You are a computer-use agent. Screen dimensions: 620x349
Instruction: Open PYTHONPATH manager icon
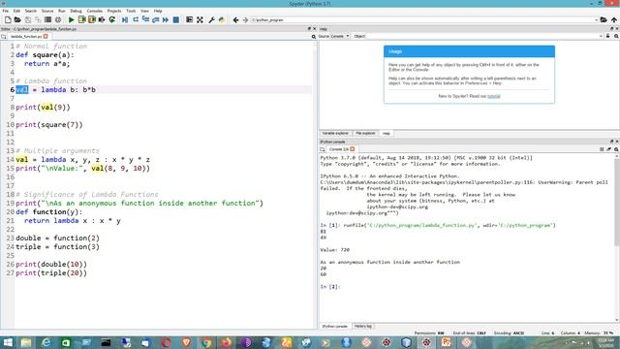(x=222, y=19)
